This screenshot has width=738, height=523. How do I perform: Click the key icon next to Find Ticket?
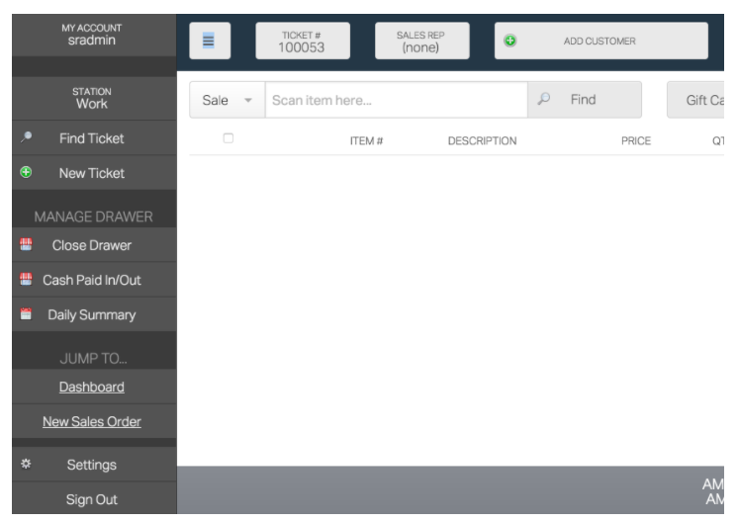tap(26, 138)
